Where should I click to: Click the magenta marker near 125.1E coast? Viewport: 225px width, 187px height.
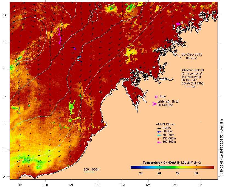[x=178, y=24]
